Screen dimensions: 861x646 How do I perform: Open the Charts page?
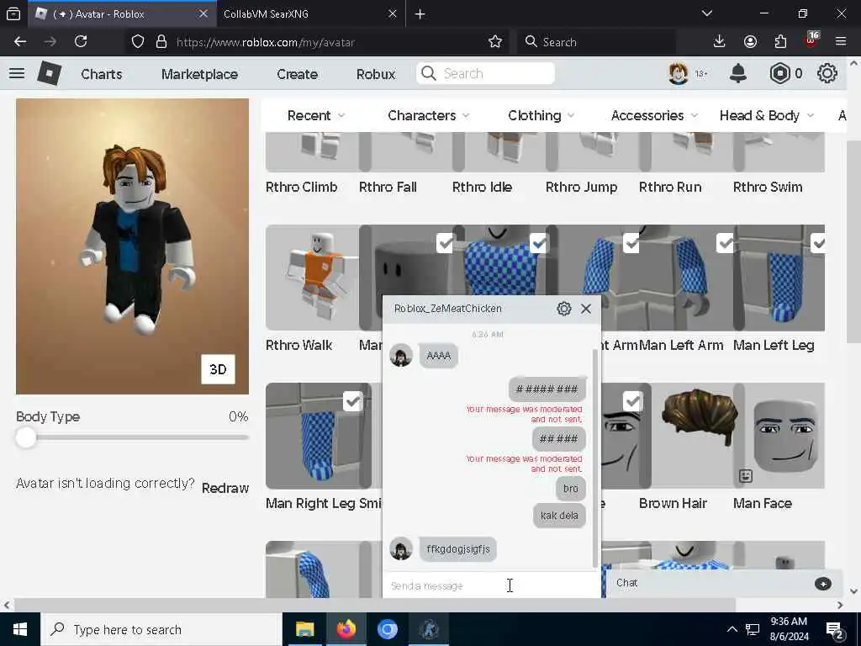click(x=102, y=74)
